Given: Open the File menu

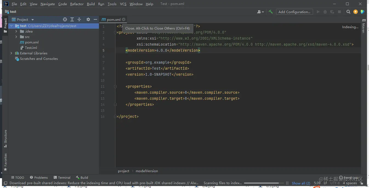Looking at the screenshot, I should coord(14,4).
